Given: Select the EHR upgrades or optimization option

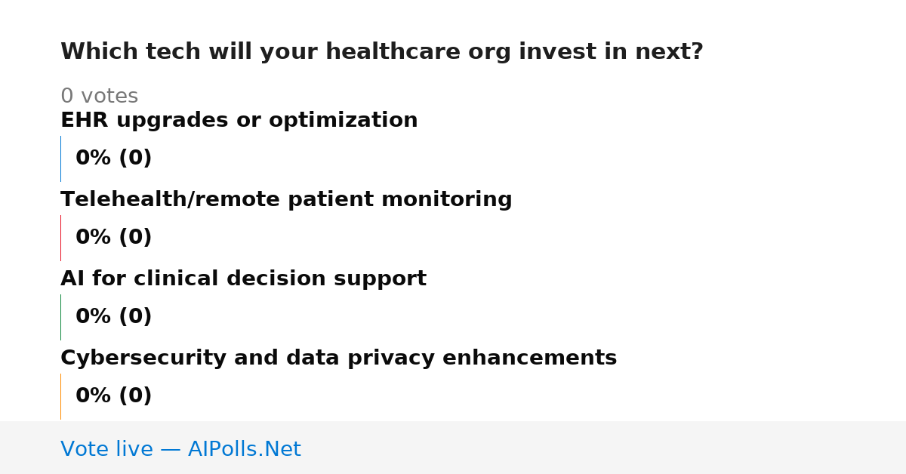Looking at the screenshot, I should pyautogui.click(x=239, y=121).
